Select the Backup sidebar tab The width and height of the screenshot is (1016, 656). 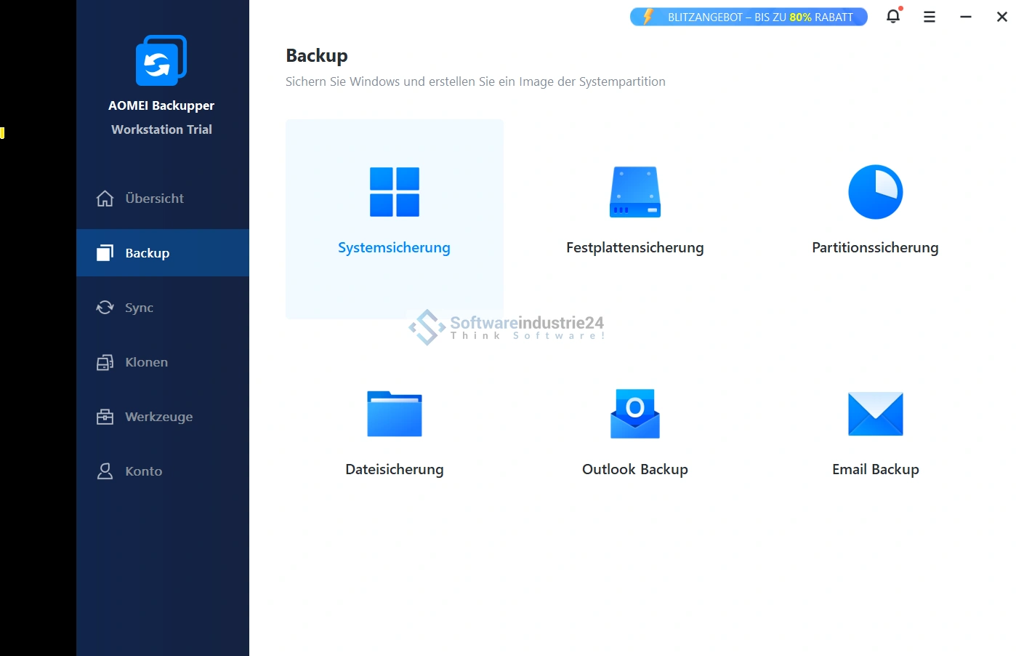click(148, 253)
